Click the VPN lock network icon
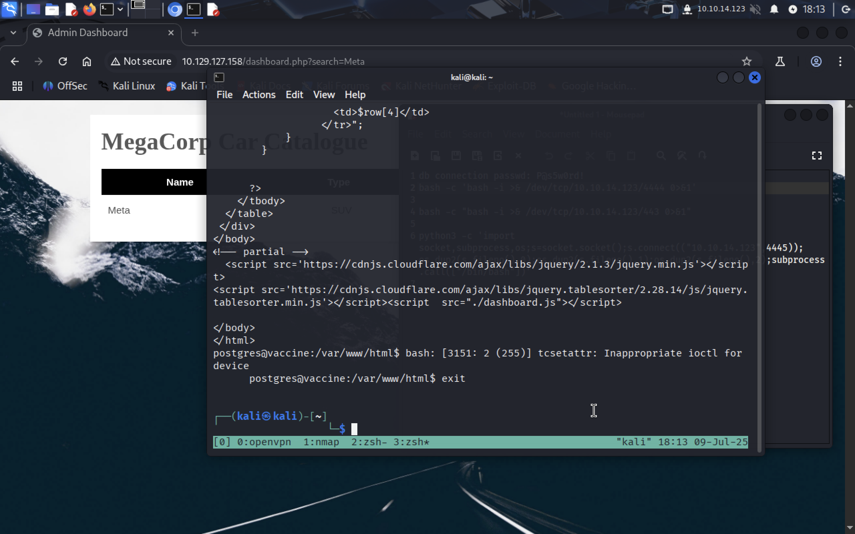This screenshot has width=855, height=534. point(687,9)
